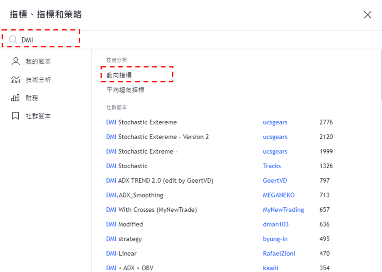Viewport: 382px width, 272px height.
Task: Choose DMI With Crosses (MyNewTrade)
Action: click(151, 210)
